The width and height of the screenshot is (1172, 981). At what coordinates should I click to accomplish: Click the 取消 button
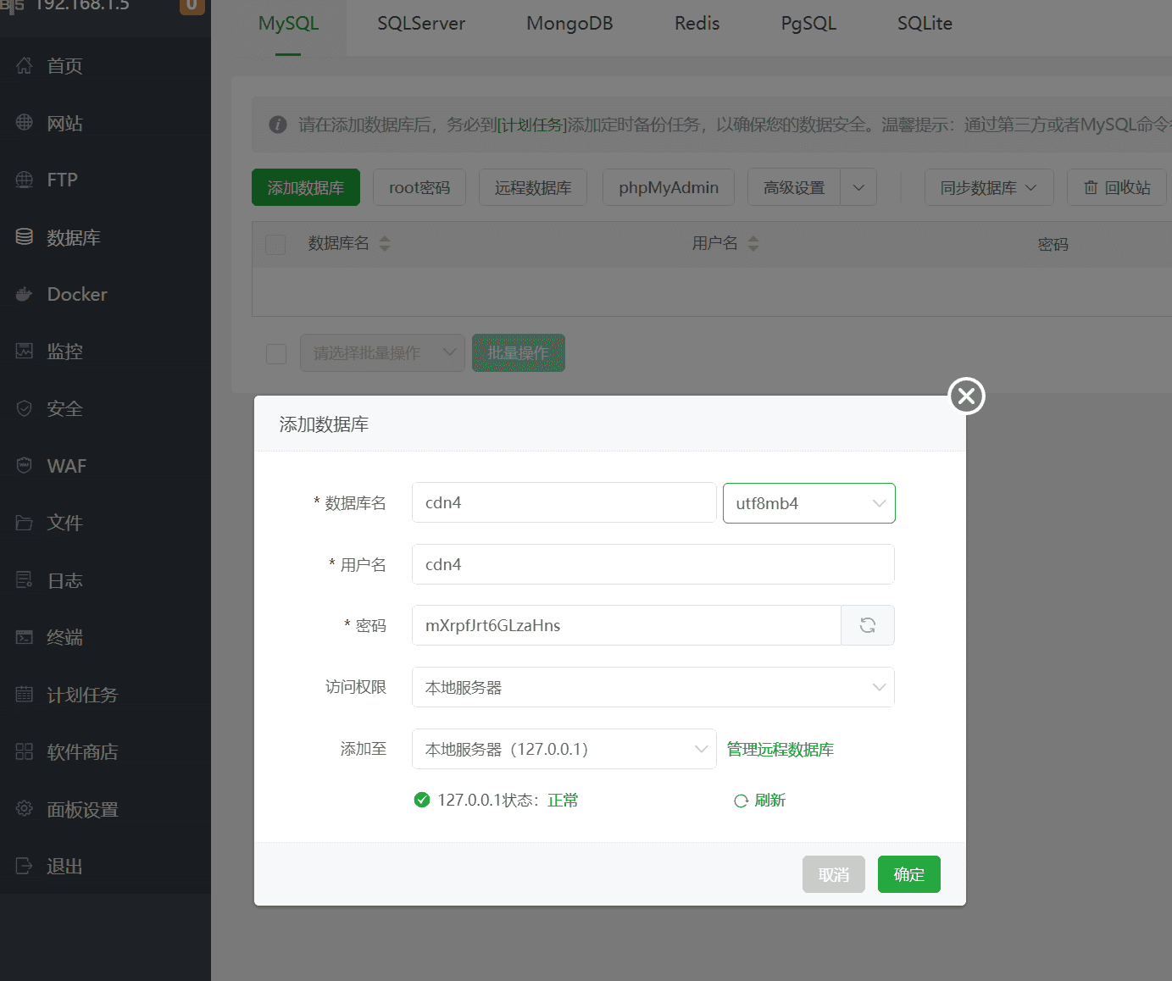pos(834,874)
